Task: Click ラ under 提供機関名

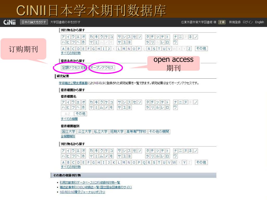Action: (x=148, y=108)
